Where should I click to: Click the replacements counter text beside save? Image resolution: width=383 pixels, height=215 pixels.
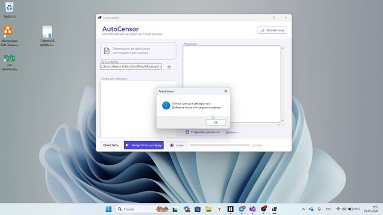pyautogui.click(x=232, y=133)
